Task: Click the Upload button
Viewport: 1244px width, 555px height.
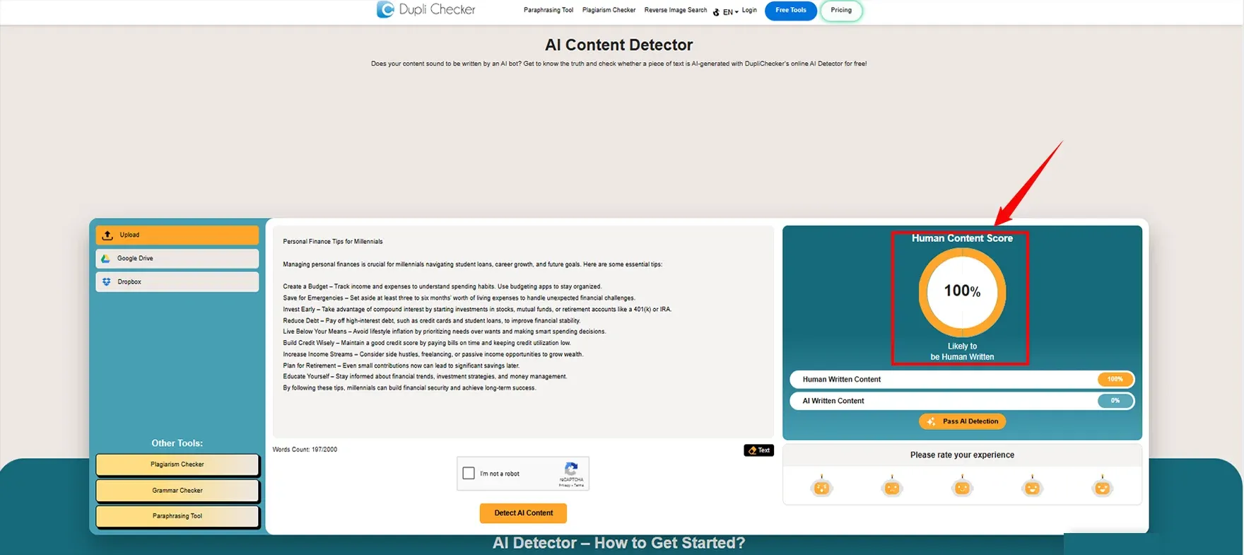Action: pos(177,235)
